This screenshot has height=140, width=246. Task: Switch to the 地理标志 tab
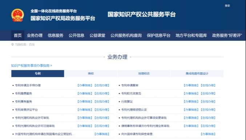(144, 73)
